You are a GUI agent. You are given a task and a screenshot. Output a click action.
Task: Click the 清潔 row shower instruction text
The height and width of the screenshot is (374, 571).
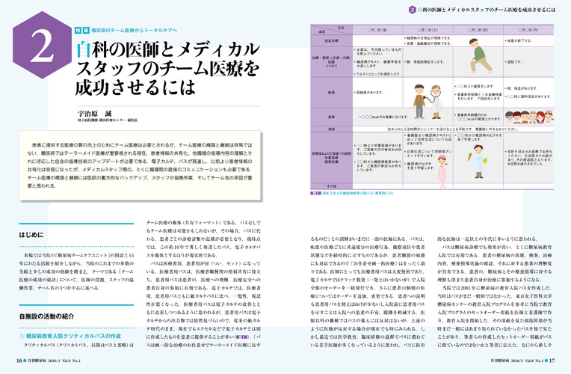tap(453, 129)
